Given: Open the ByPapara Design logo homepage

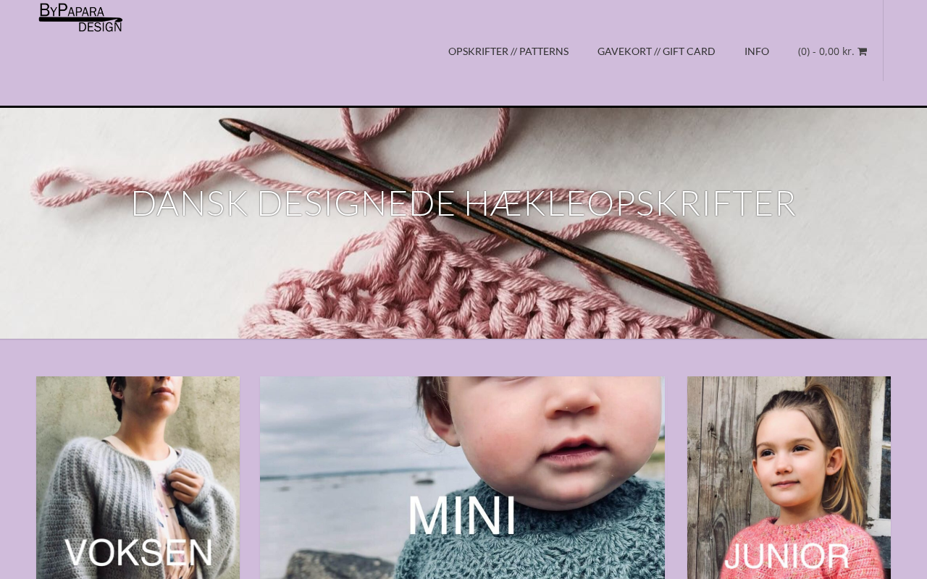Looking at the screenshot, I should tap(80, 17).
